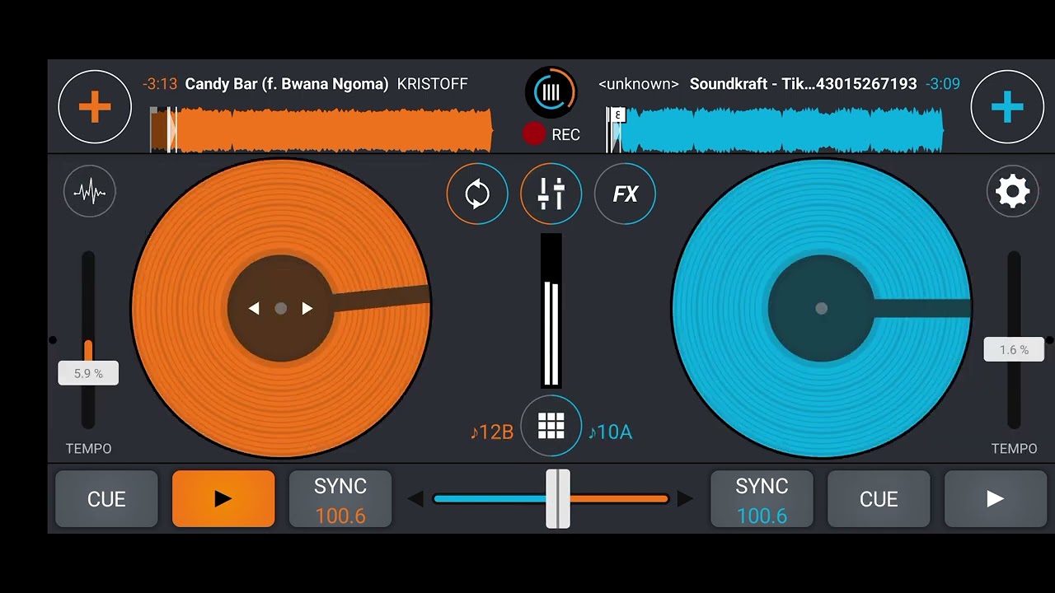Click the Candy Bar (f. Bwana Ngoma) title
1055x593 pixels.
[287, 84]
